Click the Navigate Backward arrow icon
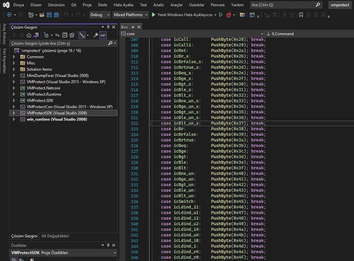The width and height of the screenshot is (354, 261). pos(9,15)
